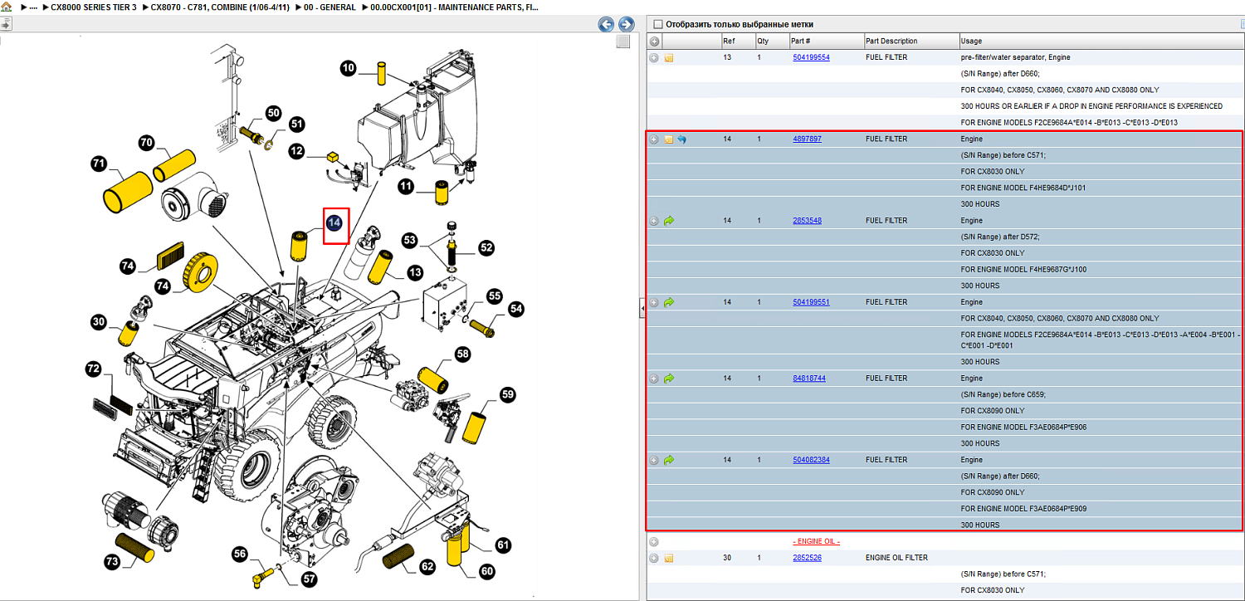This screenshot has height=601, width=1245.
Task: Open the 00 - GENERAL breadcrumb
Action: (x=330, y=7)
